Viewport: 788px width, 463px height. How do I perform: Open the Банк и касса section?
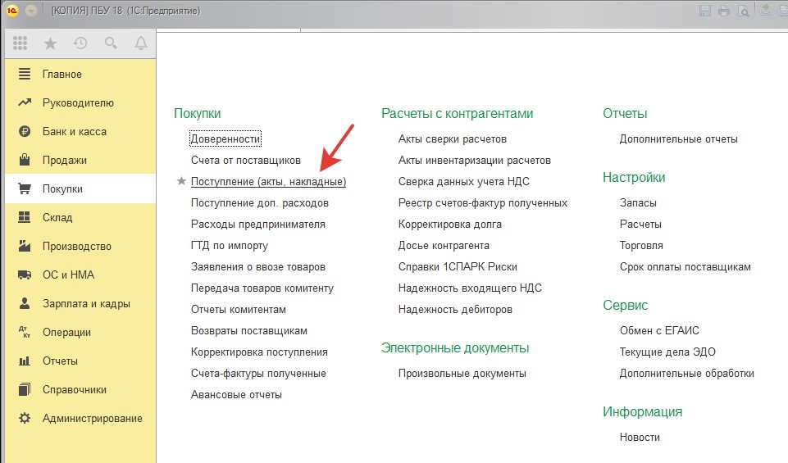click(74, 132)
